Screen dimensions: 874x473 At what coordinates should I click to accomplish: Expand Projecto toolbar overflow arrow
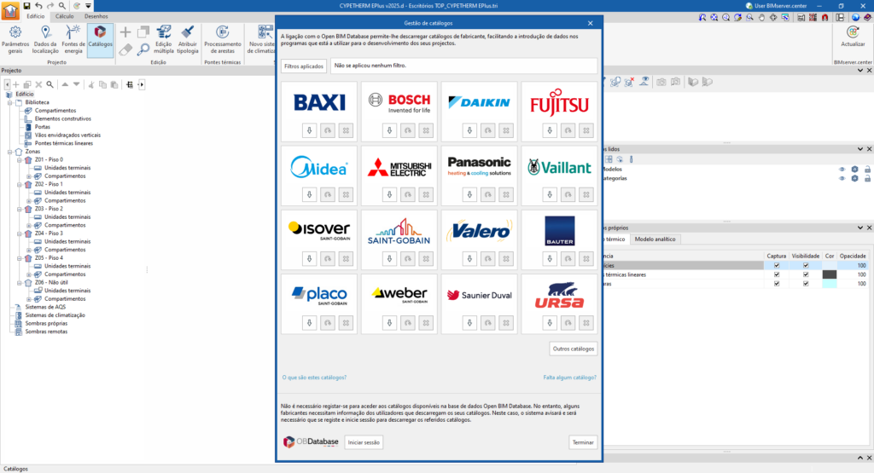tap(141, 84)
